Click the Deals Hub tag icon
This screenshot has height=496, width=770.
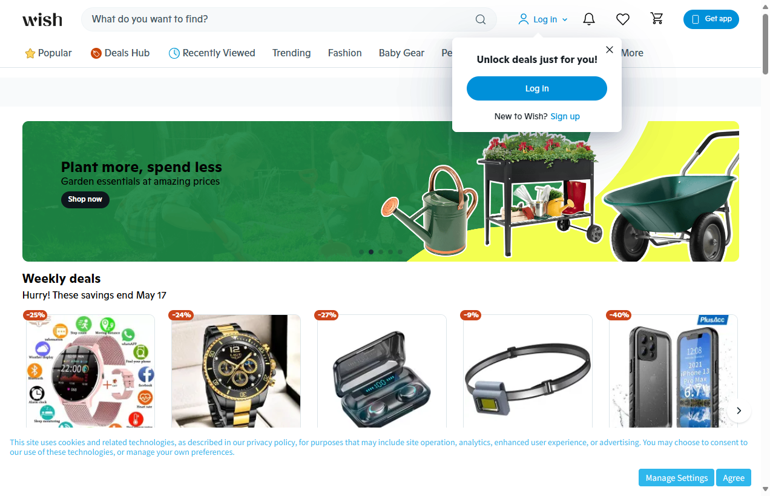point(96,53)
